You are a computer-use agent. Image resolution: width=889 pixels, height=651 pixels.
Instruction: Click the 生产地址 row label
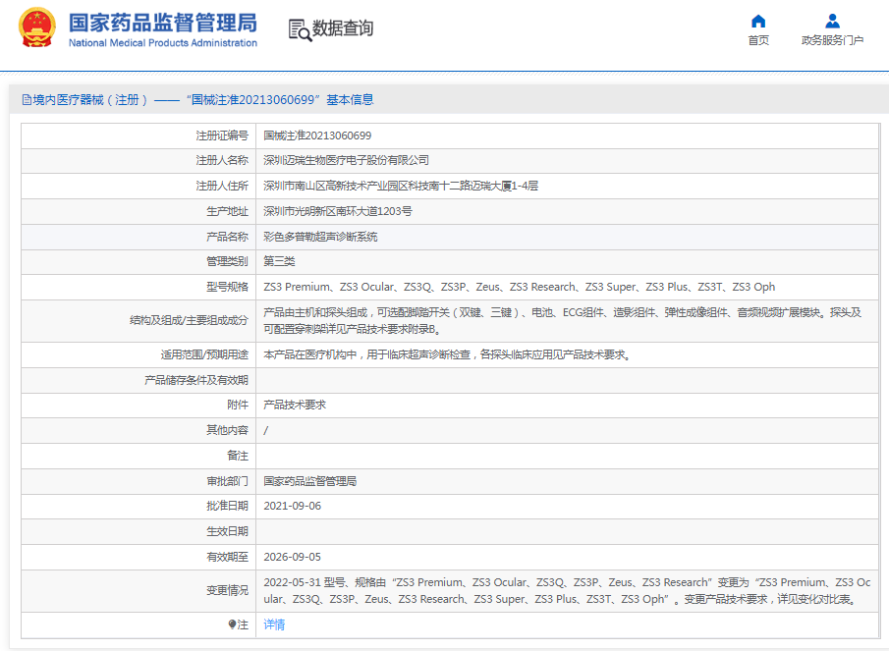point(227,211)
